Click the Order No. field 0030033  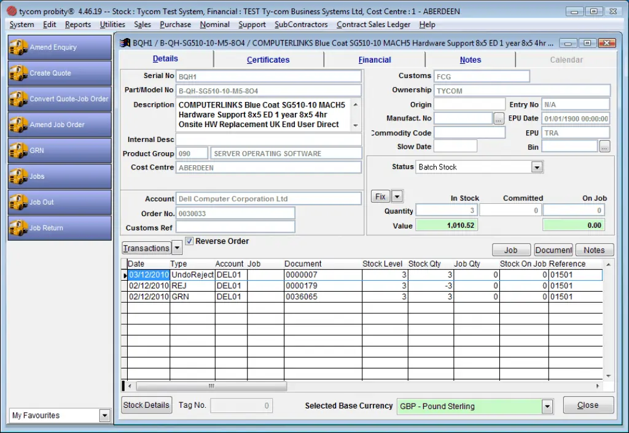tap(235, 213)
